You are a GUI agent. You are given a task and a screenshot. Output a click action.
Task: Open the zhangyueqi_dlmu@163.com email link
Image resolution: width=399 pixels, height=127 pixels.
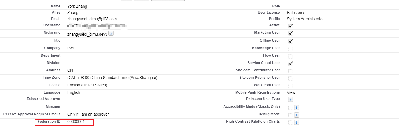point(92,19)
